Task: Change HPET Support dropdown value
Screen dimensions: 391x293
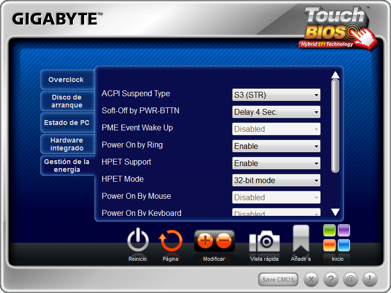Action: (x=276, y=163)
